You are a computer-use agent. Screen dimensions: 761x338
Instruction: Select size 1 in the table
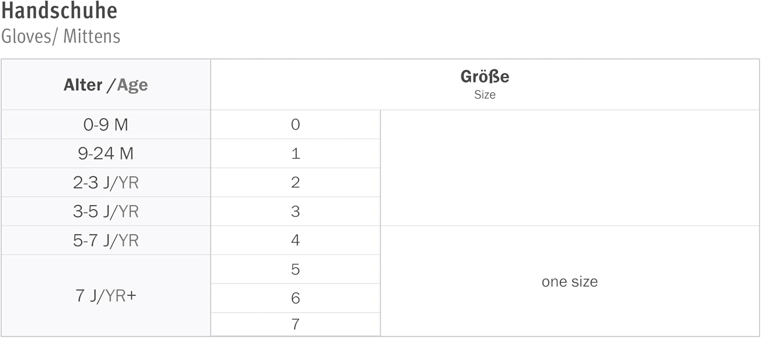point(295,153)
